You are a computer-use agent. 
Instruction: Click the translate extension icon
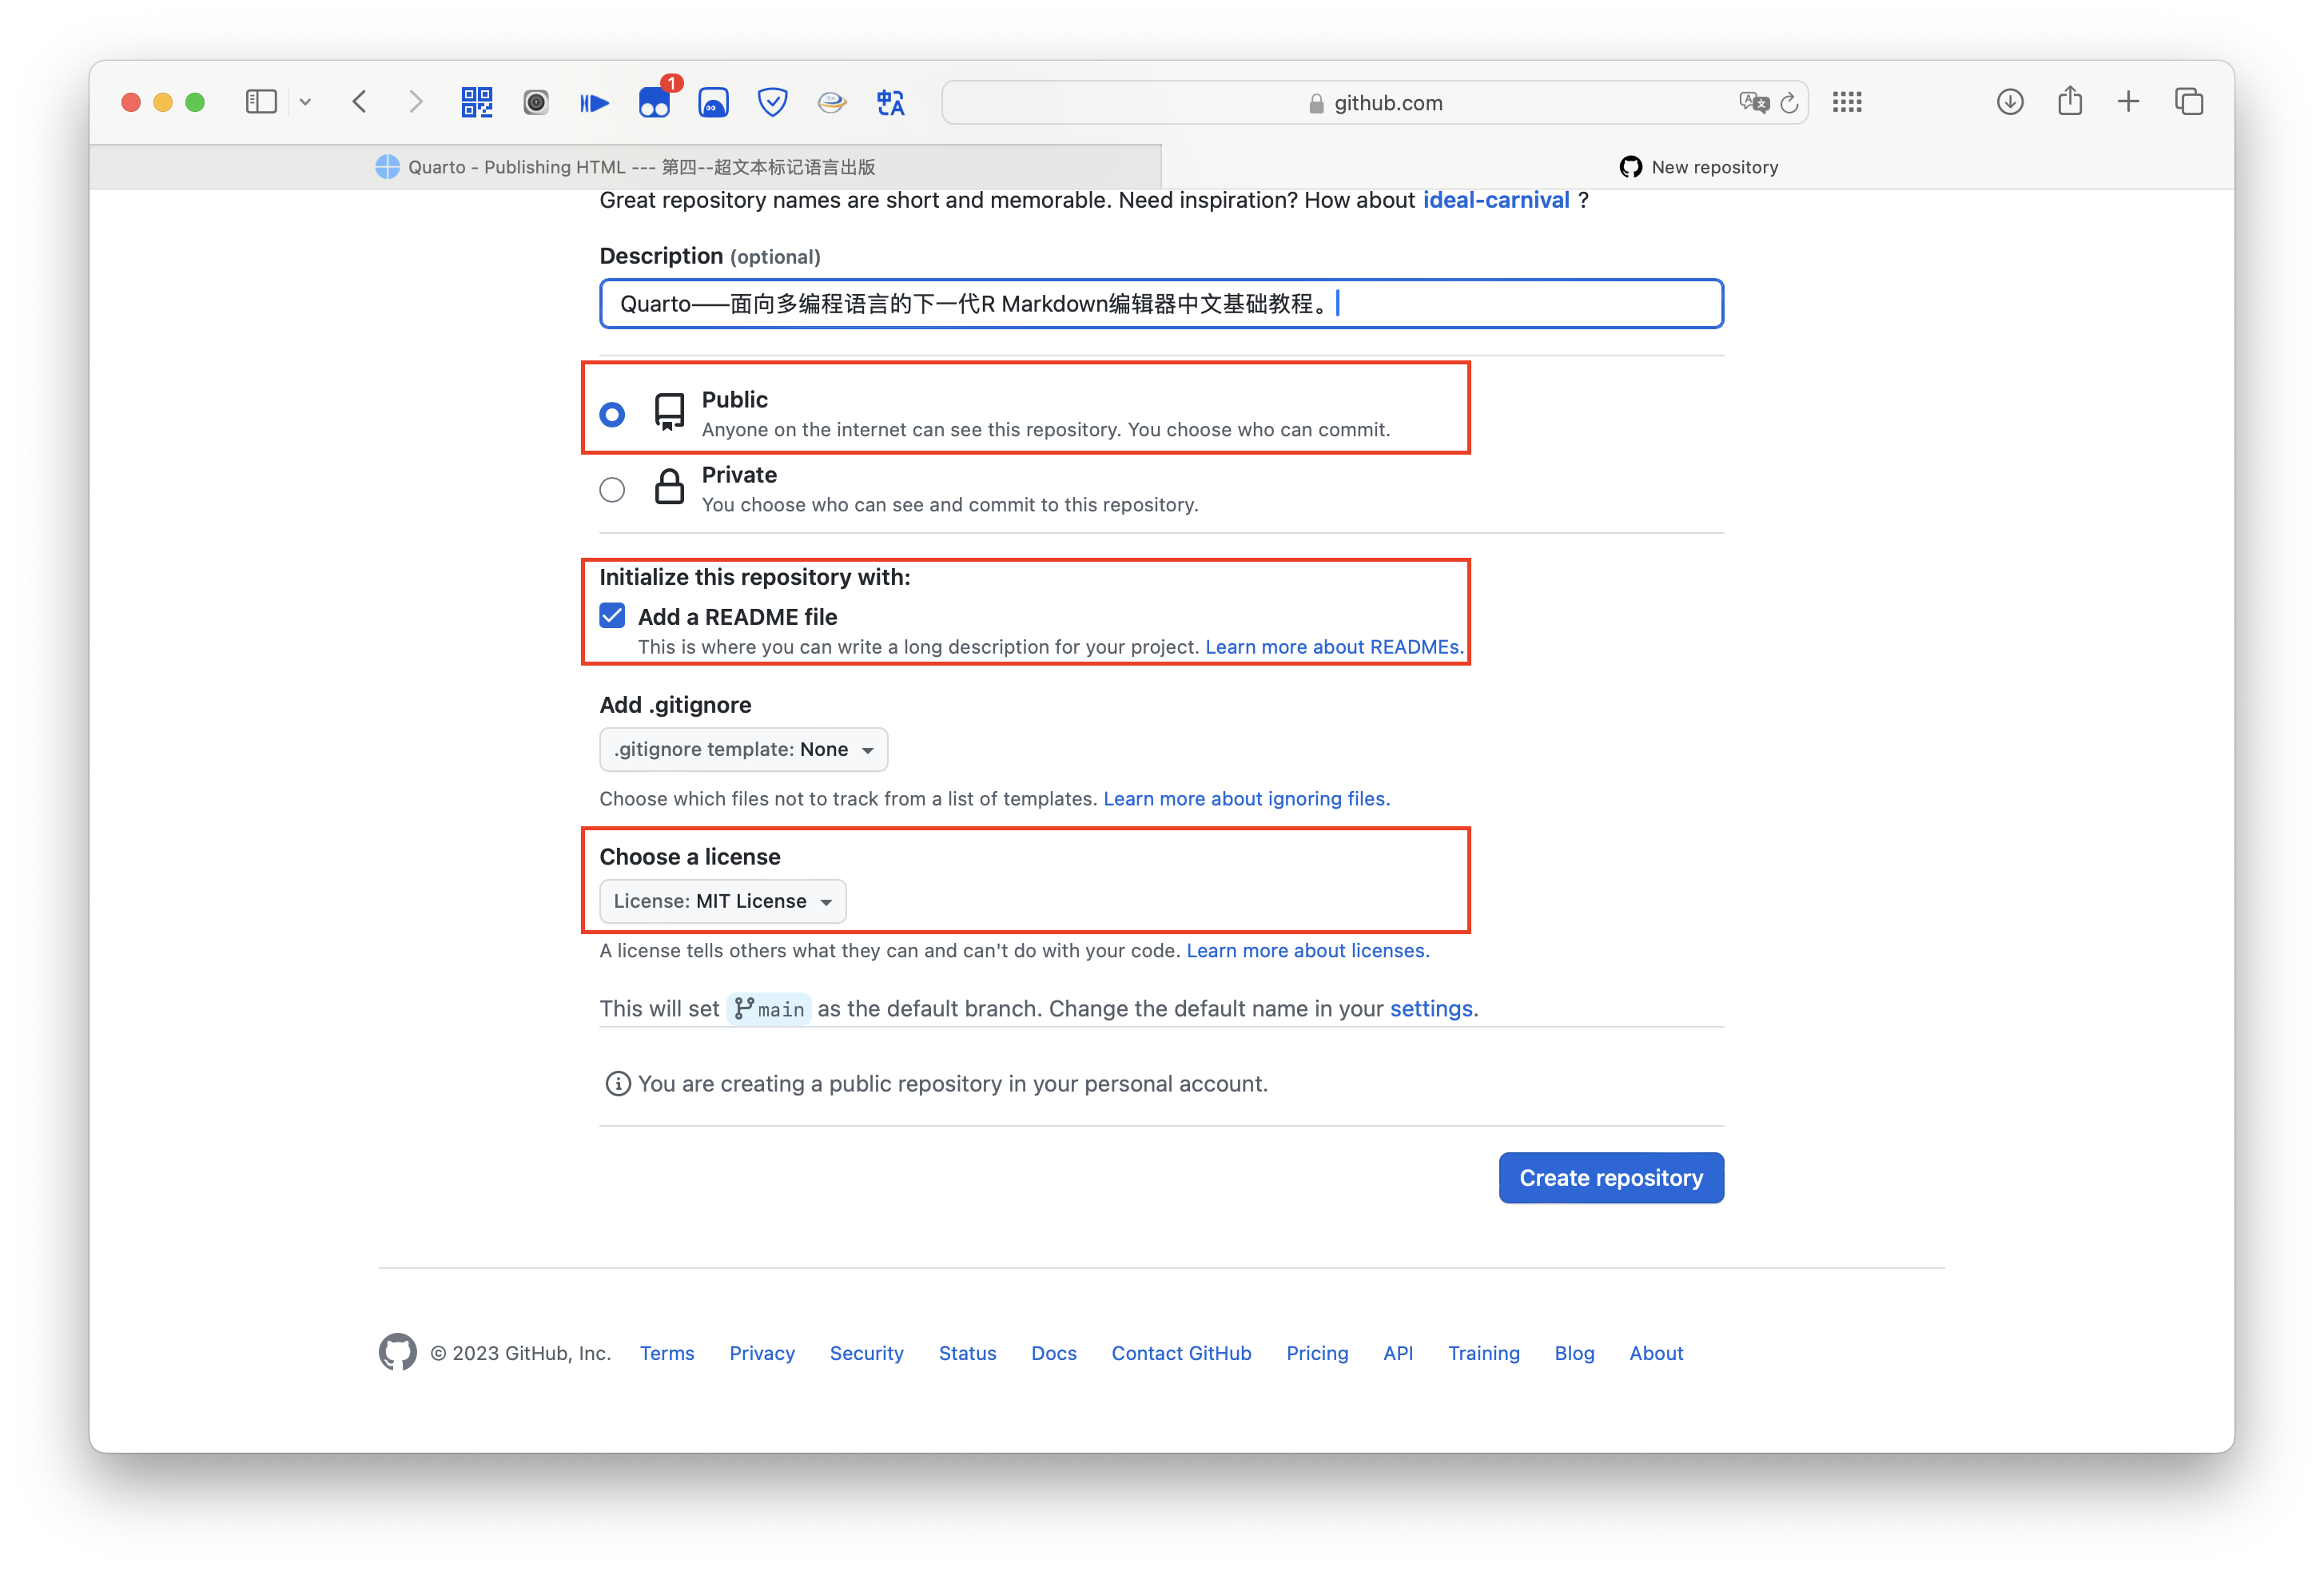click(890, 102)
